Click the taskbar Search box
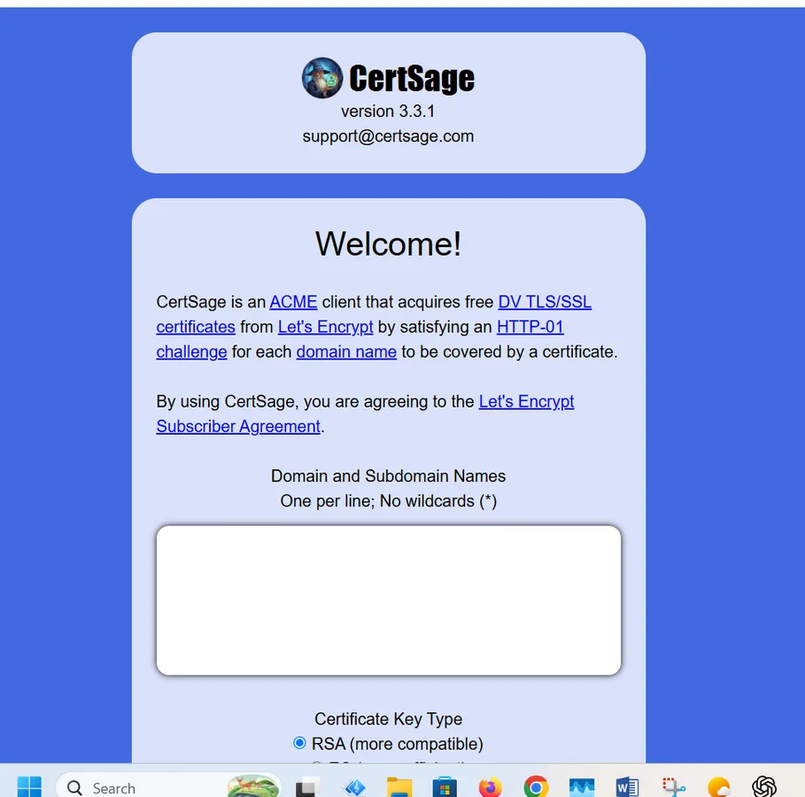The image size is (805, 797). pyautogui.click(x=168, y=786)
